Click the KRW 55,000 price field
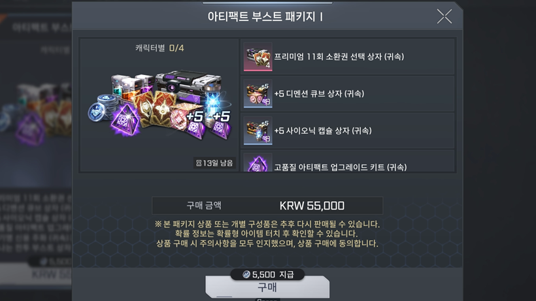 tap(267, 206)
